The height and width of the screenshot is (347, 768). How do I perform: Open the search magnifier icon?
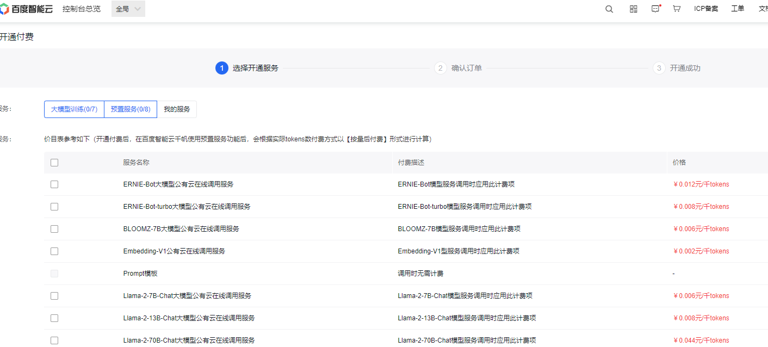tap(609, 9)
